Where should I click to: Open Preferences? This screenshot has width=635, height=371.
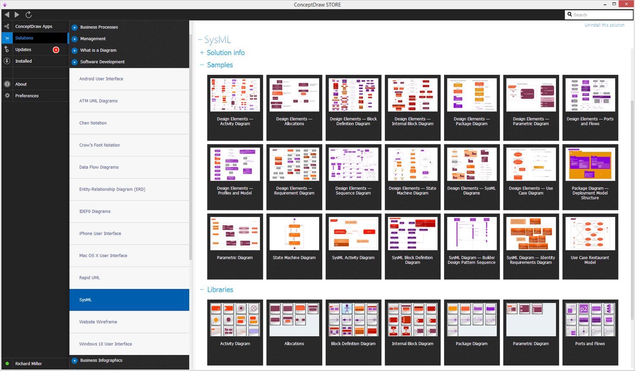coord(27,96)
